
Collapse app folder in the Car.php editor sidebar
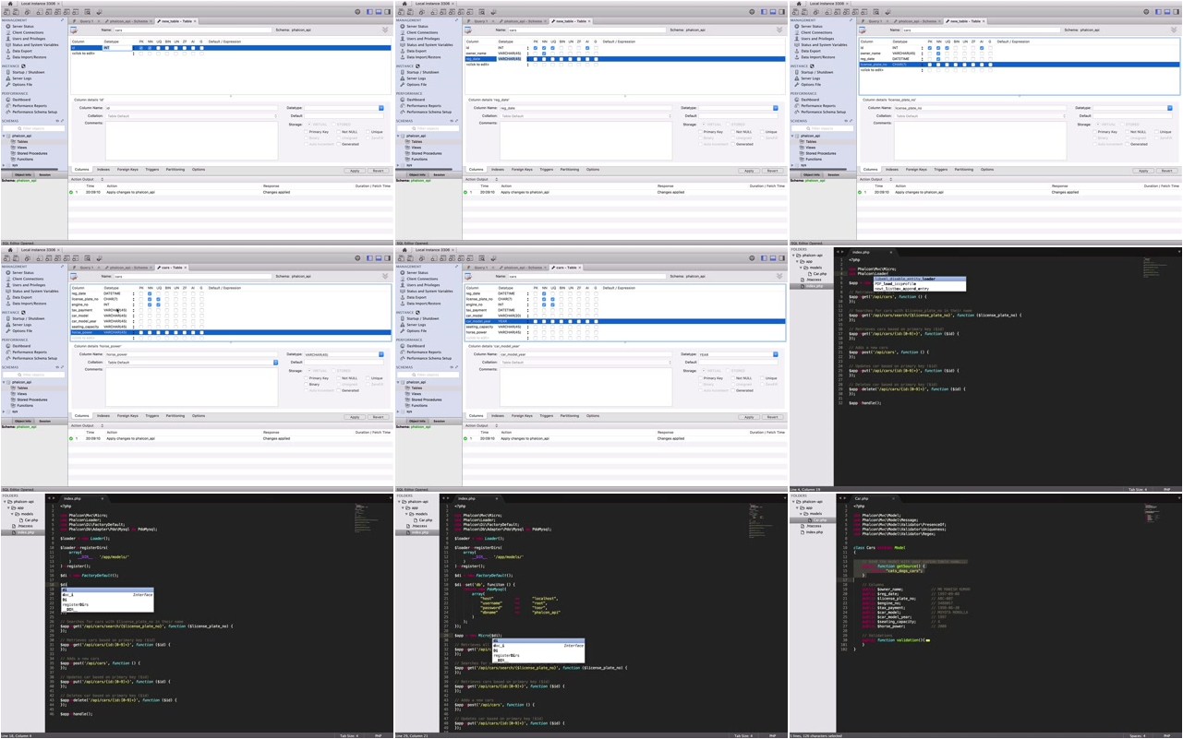coord(798,507)
